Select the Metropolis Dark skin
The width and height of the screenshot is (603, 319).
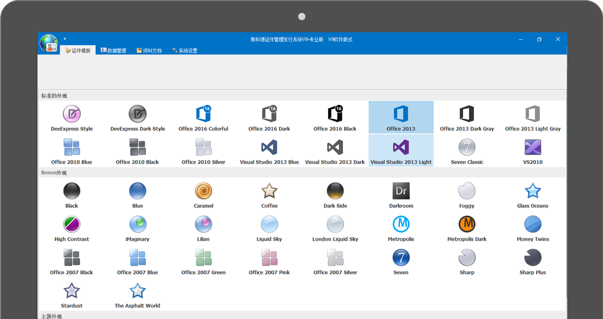click(467, 228)
